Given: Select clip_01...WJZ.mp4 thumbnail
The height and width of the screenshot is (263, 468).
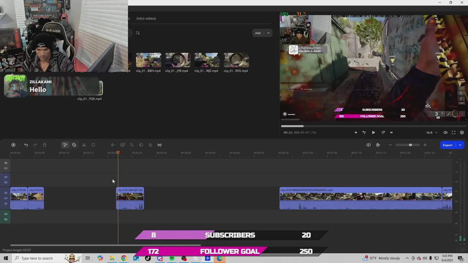Looking at the screenshot, I should (207, 60).
